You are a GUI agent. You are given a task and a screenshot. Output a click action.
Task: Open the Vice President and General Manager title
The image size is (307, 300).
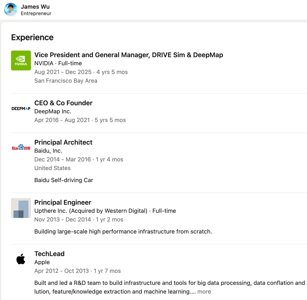click(128, 55)
